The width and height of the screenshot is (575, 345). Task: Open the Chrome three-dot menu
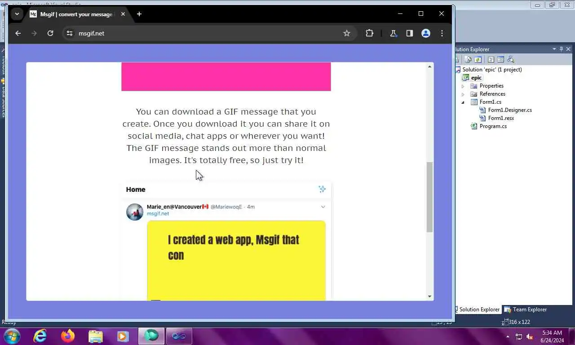(442, 33)
